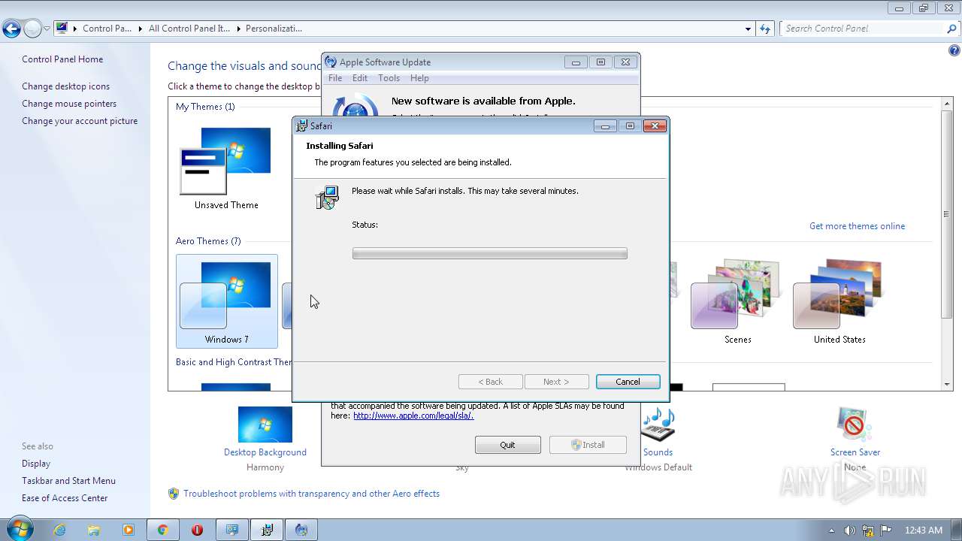Switch to the Personalization taskbar button
This screenshot has height=541, width=962.
point(232,530)
